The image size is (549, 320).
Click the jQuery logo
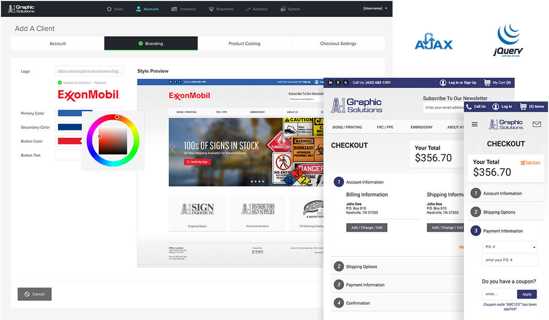pos(508,41)
